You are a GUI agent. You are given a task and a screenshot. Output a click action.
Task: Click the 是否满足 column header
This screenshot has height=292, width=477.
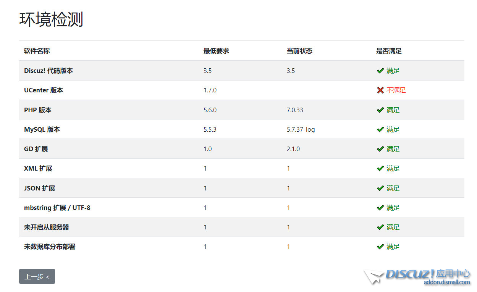pos(389,51)
